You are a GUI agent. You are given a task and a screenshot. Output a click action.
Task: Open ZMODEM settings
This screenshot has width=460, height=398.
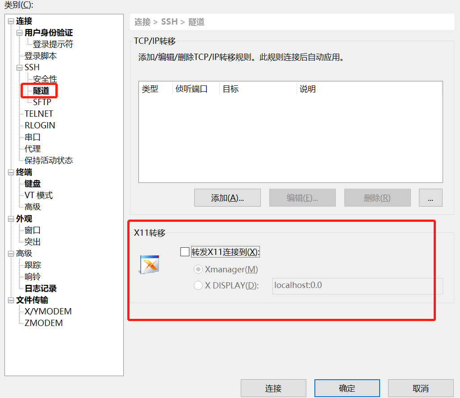pyautogui.click(x=44, y=323)
